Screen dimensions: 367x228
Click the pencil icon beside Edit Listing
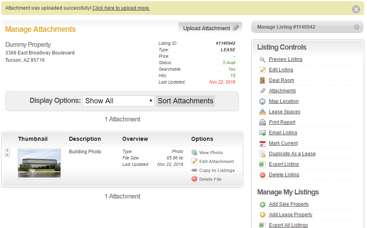(x=263, y=70)
